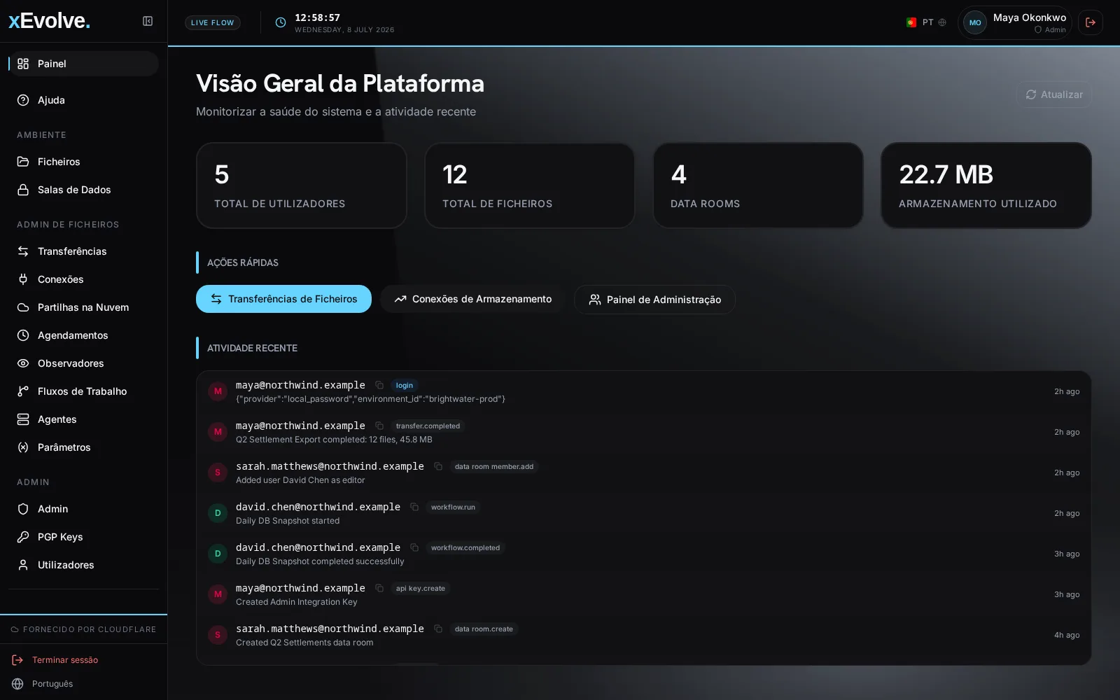Click Conexões de Armazenamento button
The height and width of the screenshot is (700, 1120).
(x=472, y=299)
